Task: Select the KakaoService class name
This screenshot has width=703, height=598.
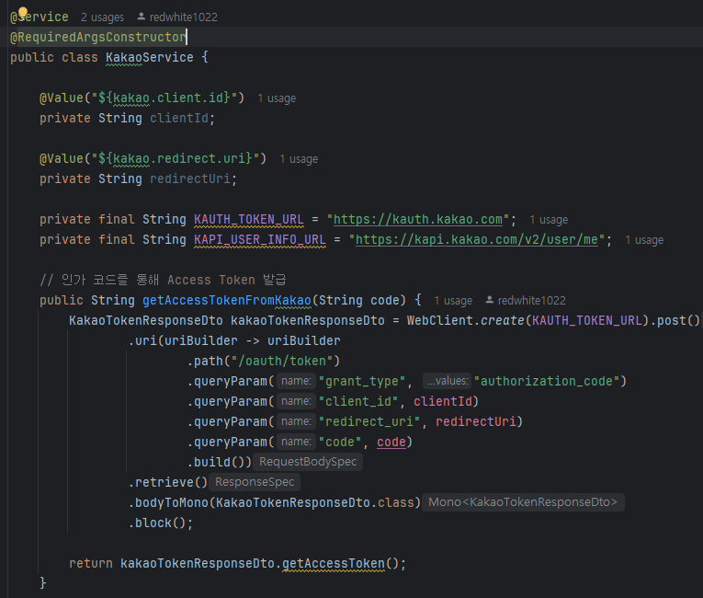Action: tap(149, 57)
